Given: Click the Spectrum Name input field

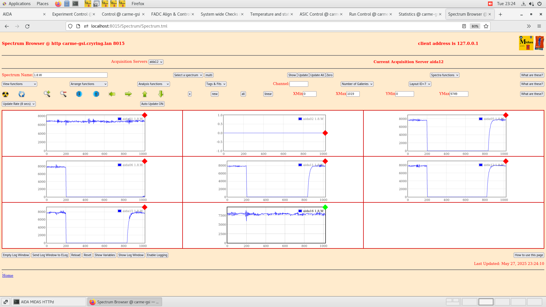Looking at the screenshot, I should pos(70,75).
